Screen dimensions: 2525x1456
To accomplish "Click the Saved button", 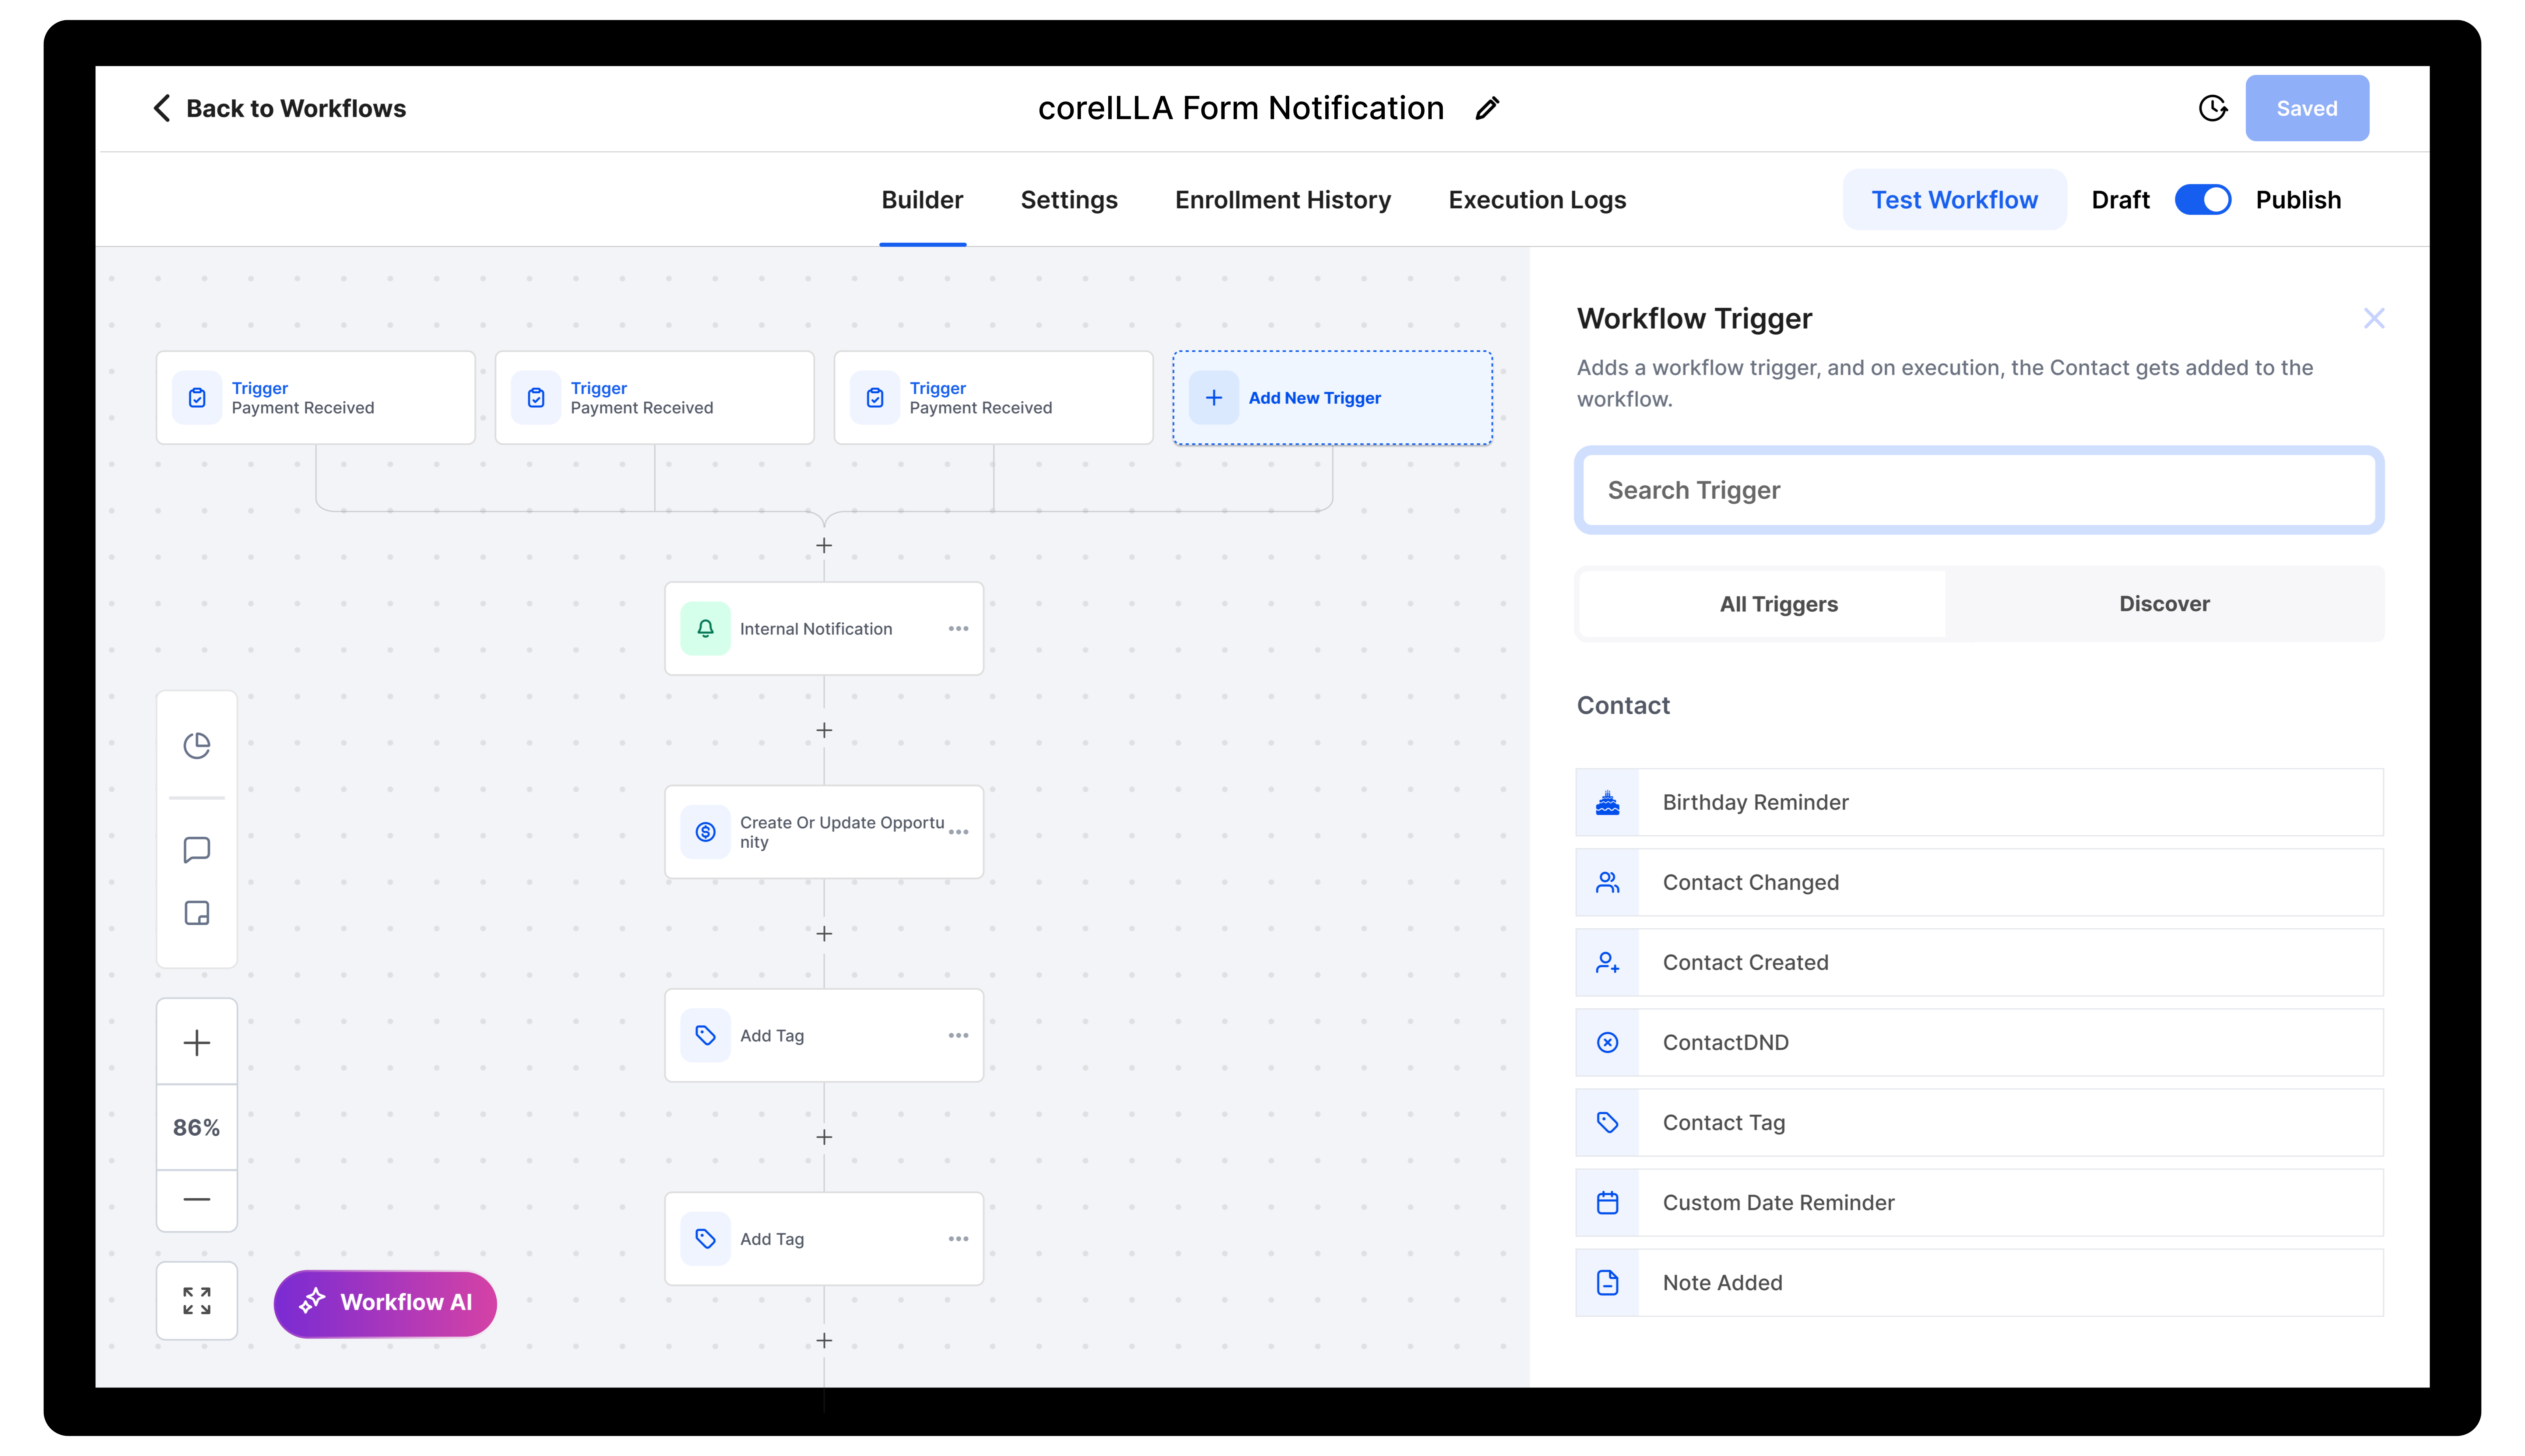I will pos(2306,108).
